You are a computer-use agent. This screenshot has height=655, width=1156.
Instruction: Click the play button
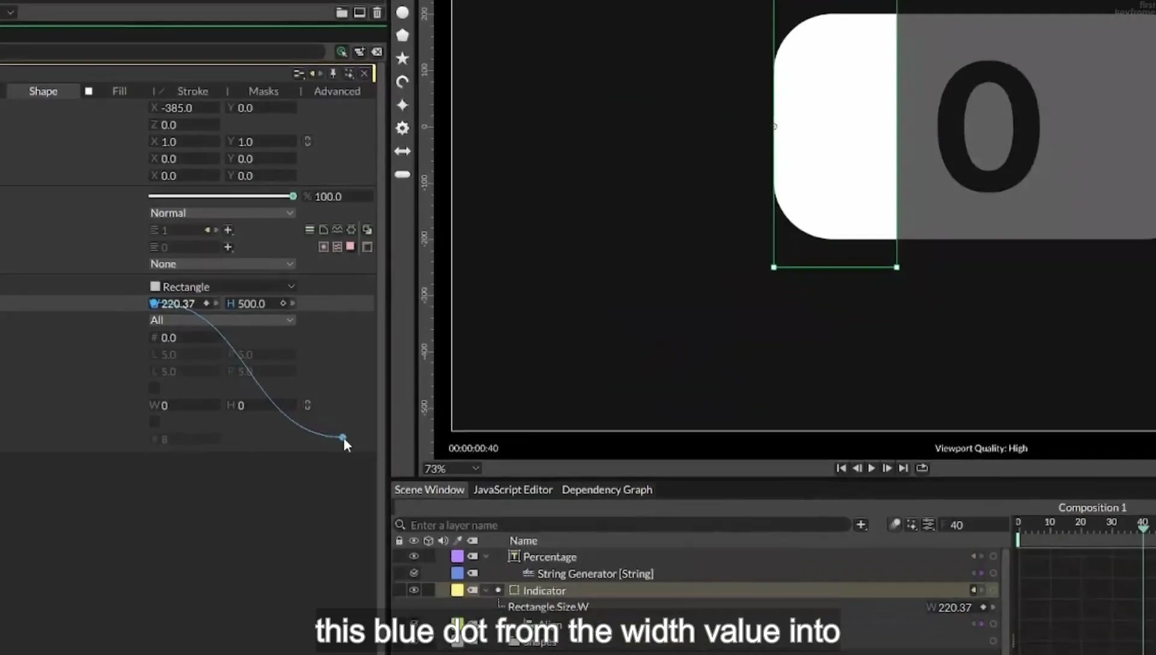871,468
